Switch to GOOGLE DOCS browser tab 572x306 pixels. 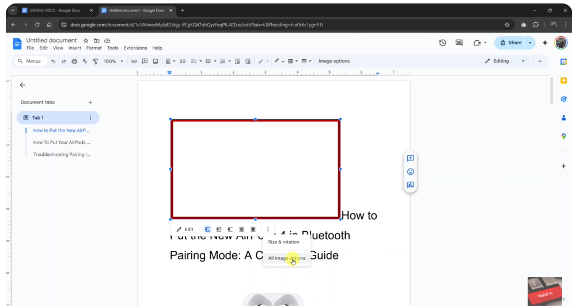55,10
